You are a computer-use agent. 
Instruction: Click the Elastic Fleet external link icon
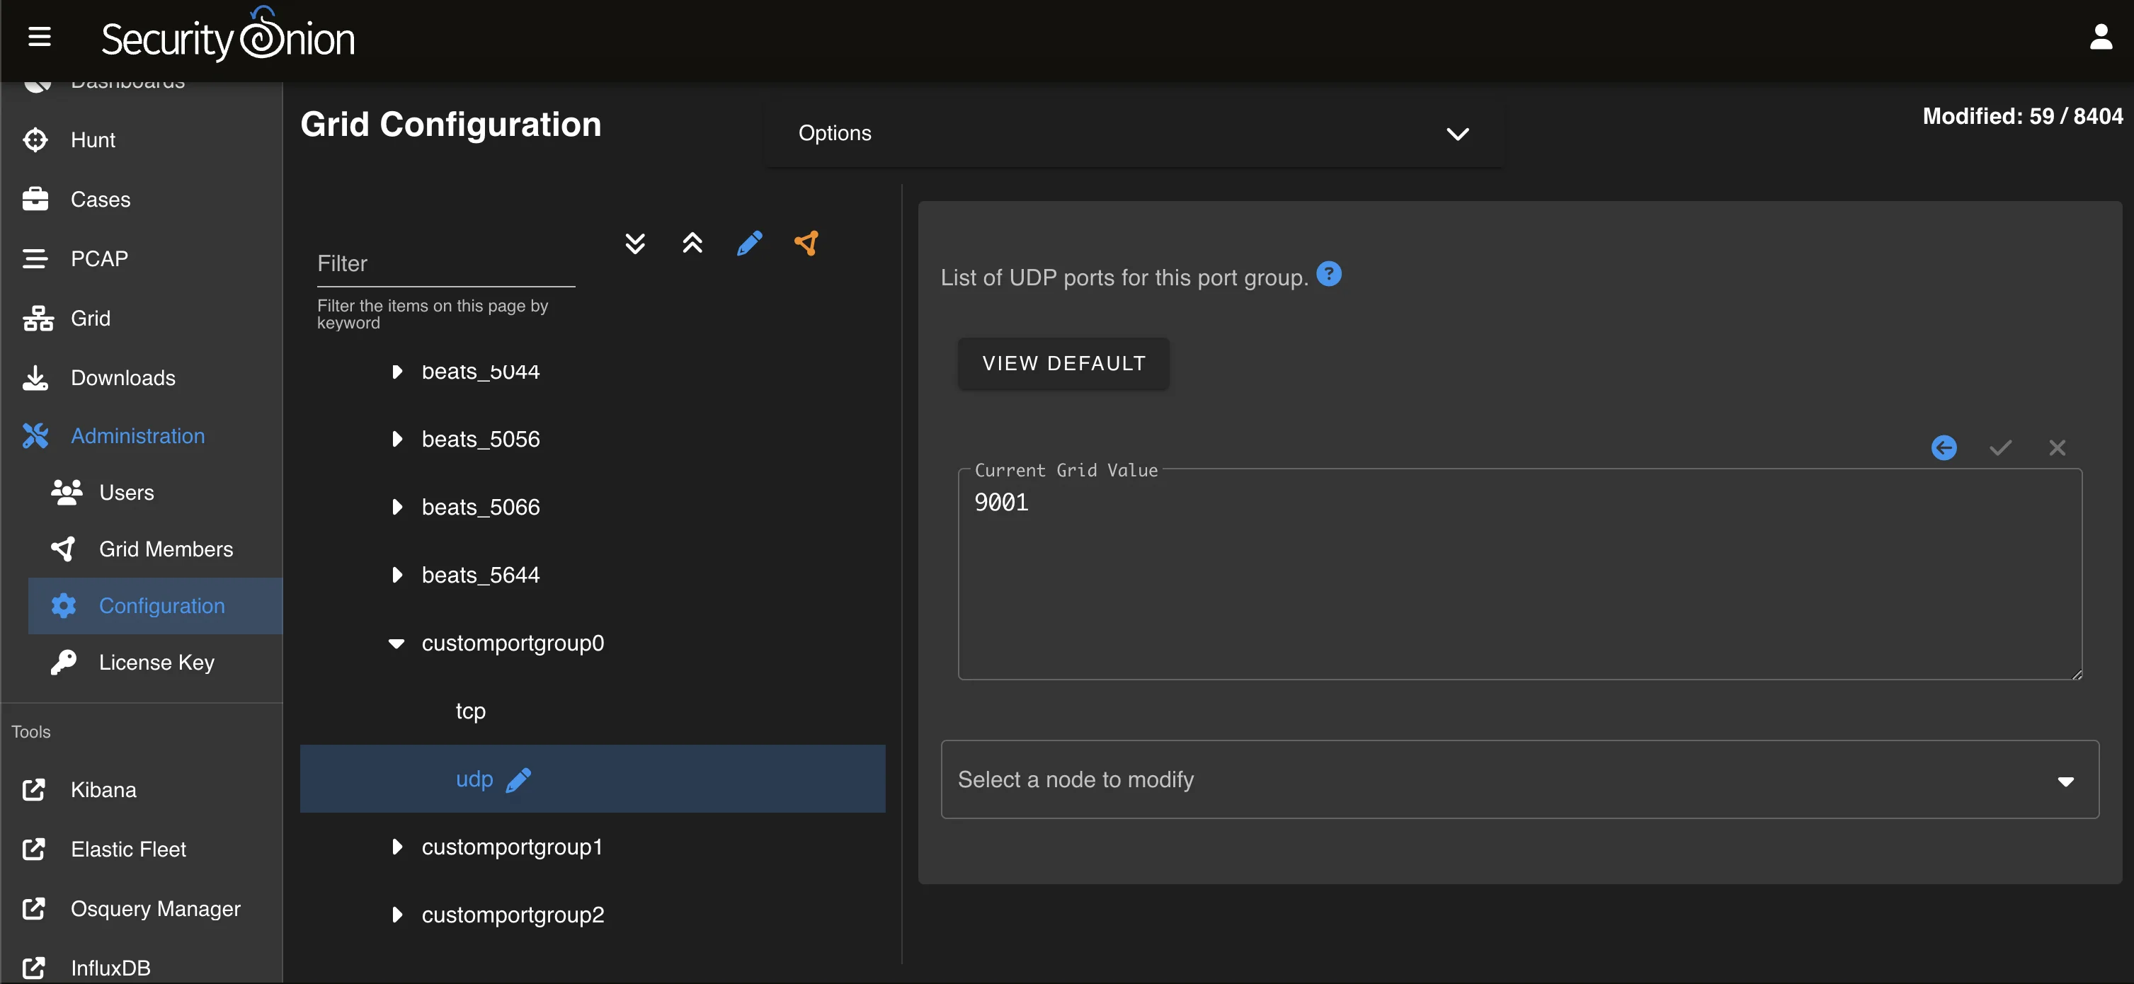click(x=34, y=849)
